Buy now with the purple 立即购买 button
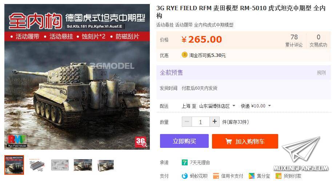 click(184, 141)
